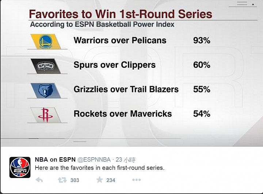Open the @ESPNNBA handle link

pyautogui.click(x=94, y=159)
